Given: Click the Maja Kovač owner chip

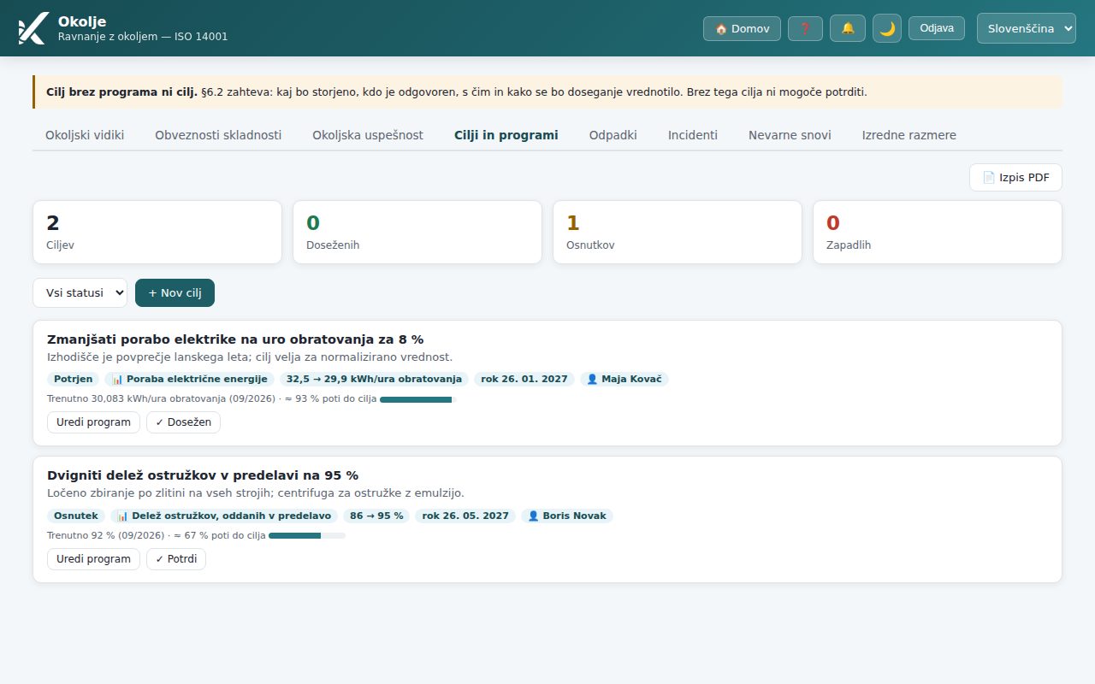Looking at the screenshot, I should (x=624, y=379).
